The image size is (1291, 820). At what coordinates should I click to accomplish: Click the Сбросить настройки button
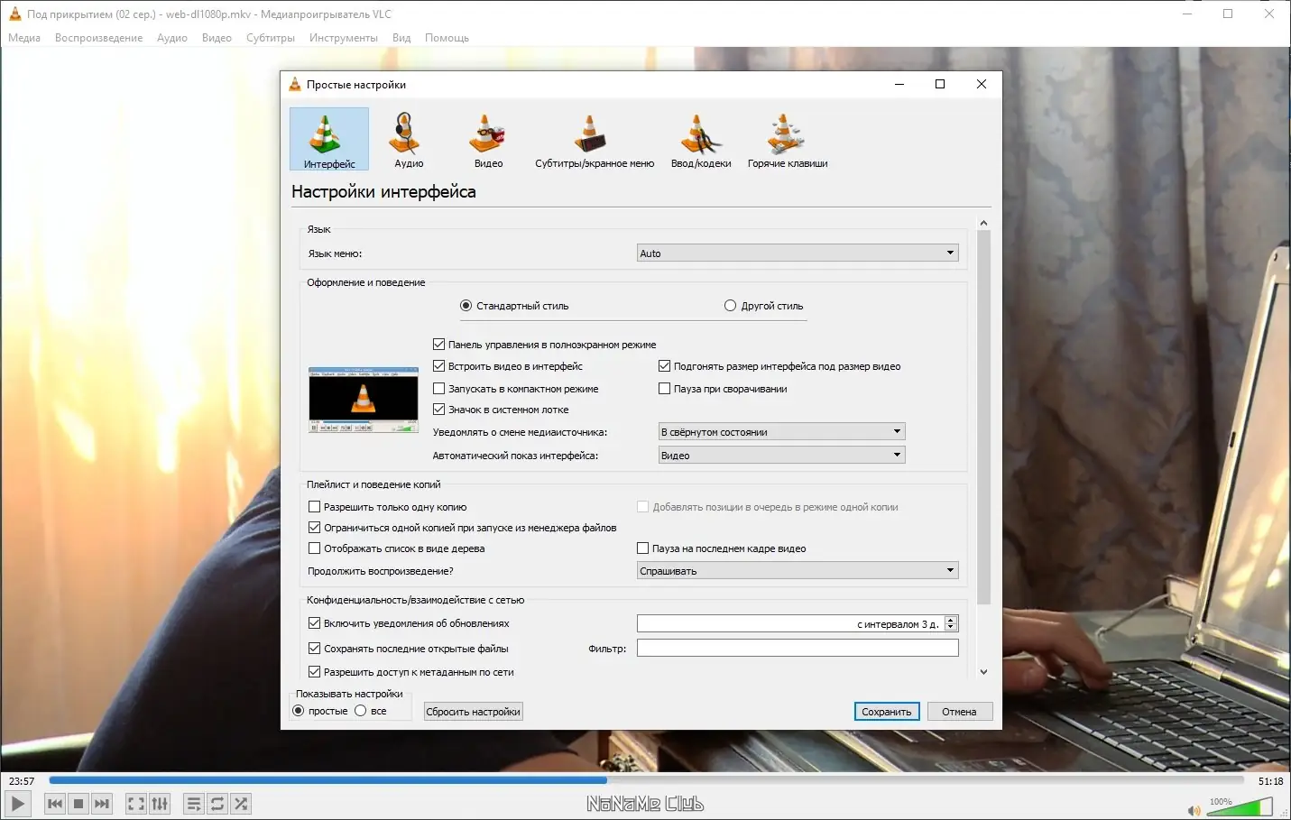(473, 711)
